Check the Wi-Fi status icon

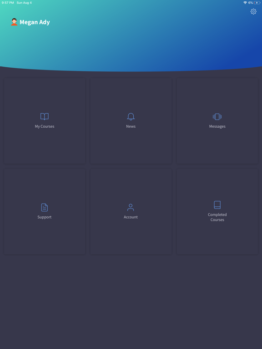tap(245, 3)
